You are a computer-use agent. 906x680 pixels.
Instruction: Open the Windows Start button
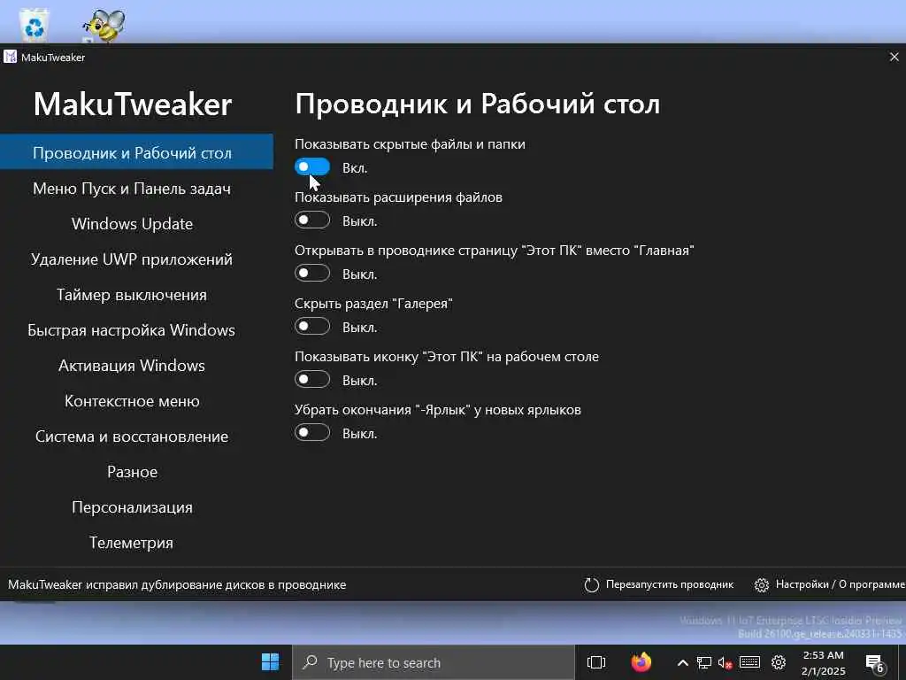[x=270, y=662]
